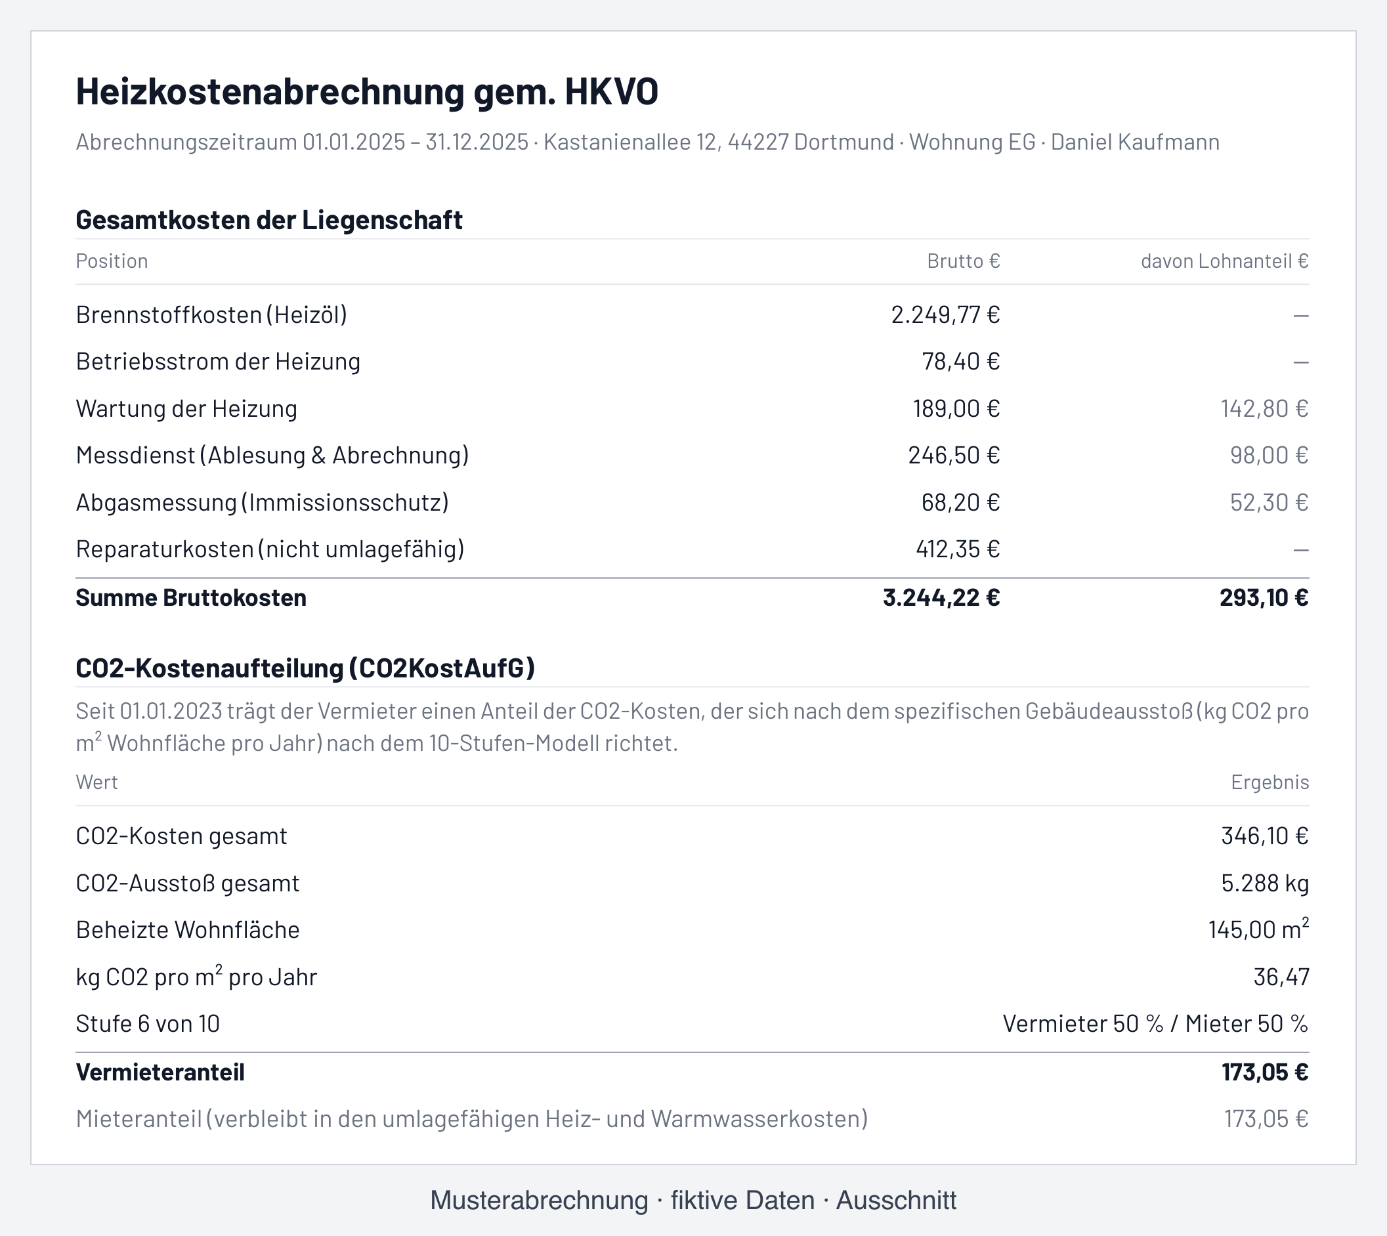The height and width of the screenshot is (1236, 1387).
Task: Click the amount 412,35 €
Action: (x=958, y=549)
